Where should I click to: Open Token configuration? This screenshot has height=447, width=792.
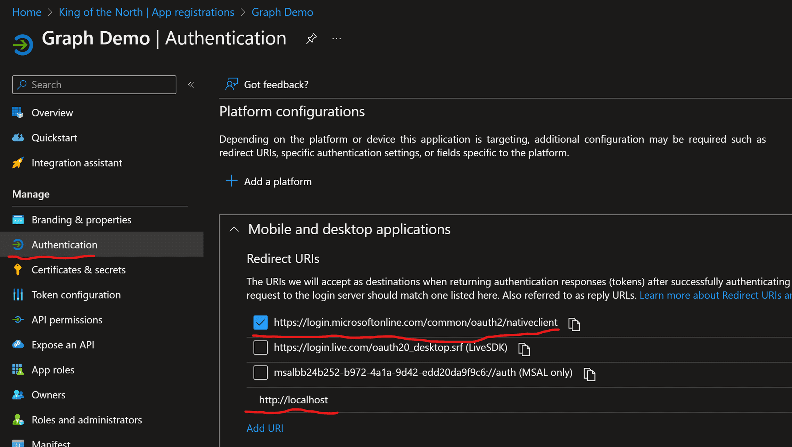click(x=76, y=294)
